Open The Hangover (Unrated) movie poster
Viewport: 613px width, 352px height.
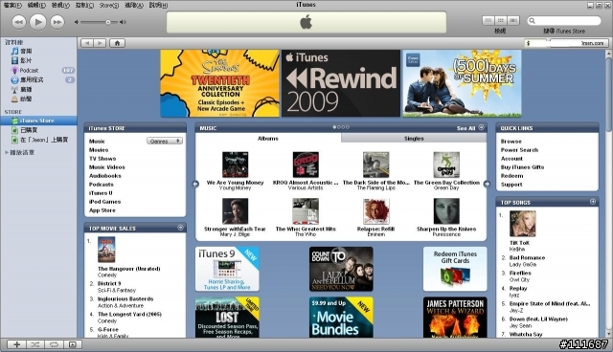coord(106,250)
